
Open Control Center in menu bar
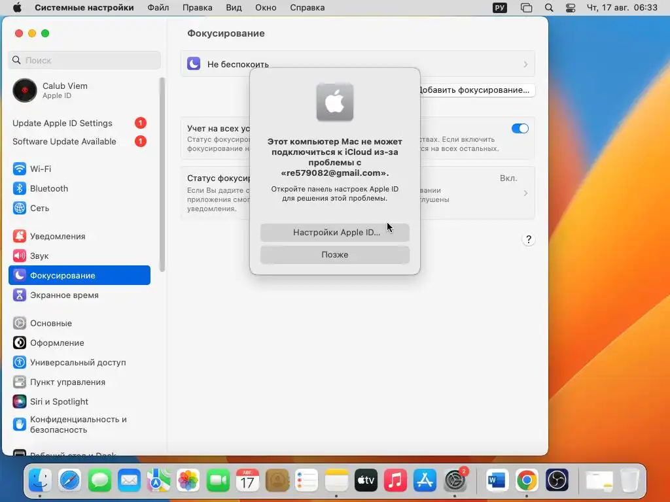click(571, 8)
